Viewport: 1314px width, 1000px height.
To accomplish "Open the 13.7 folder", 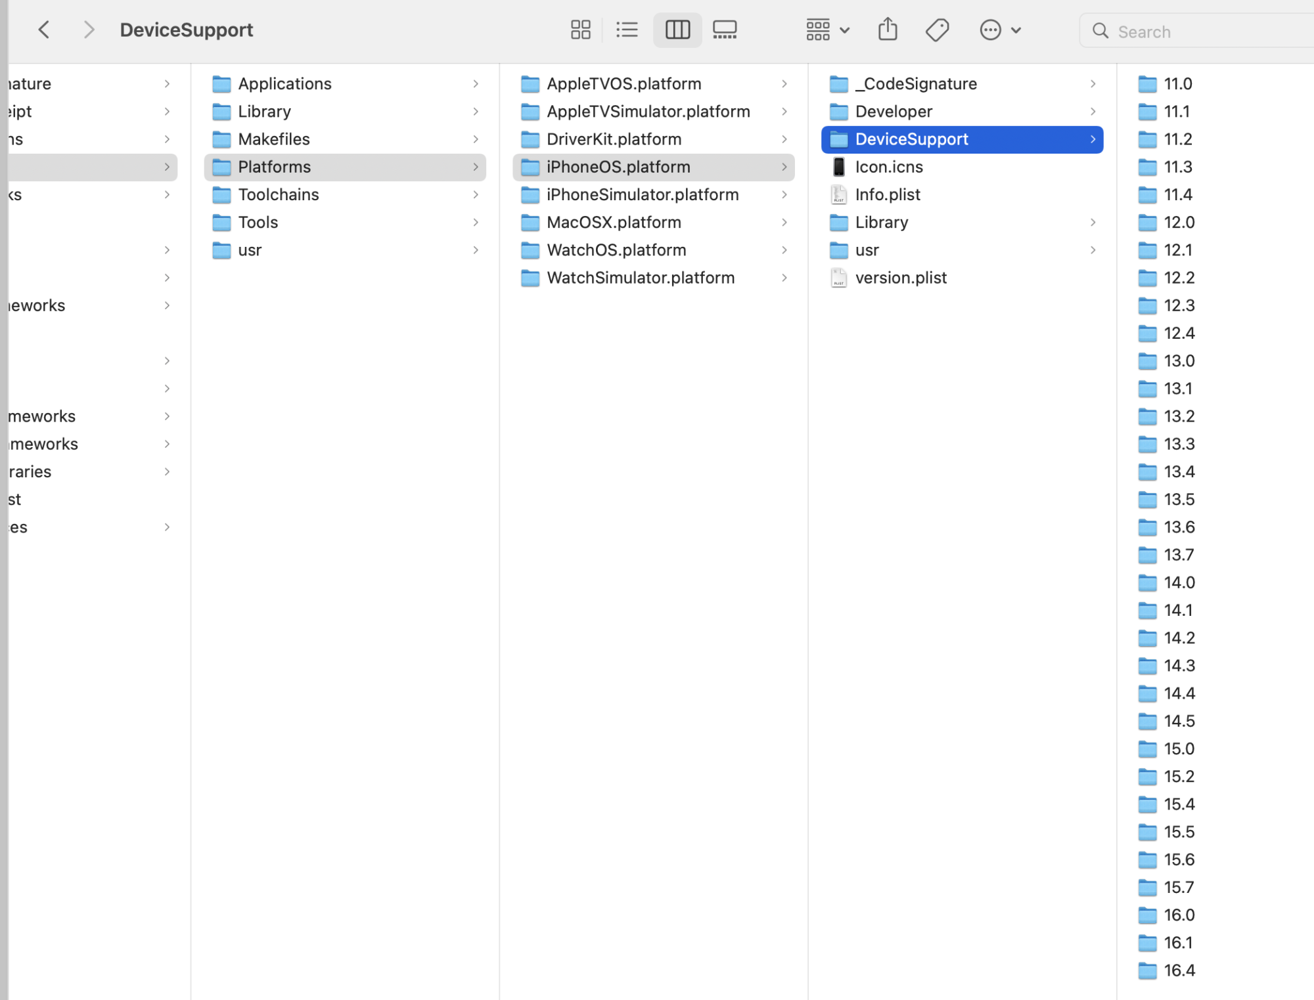I will [1179, 555].
